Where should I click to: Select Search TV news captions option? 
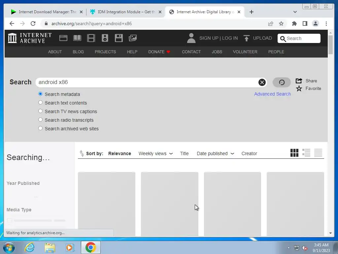(40, 111)
